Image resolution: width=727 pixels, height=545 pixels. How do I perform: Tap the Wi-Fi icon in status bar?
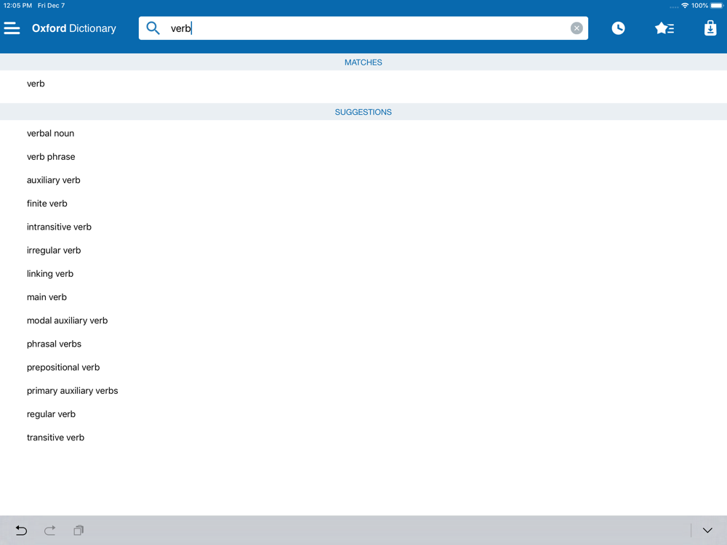coord(685,6)
